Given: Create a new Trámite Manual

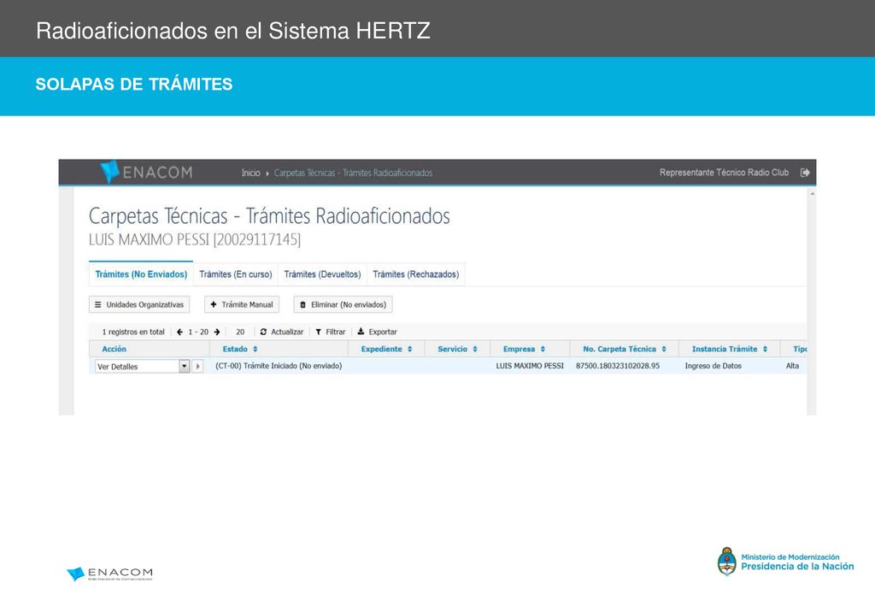Looking at the screenshot, I should click(x=242, y=304).
